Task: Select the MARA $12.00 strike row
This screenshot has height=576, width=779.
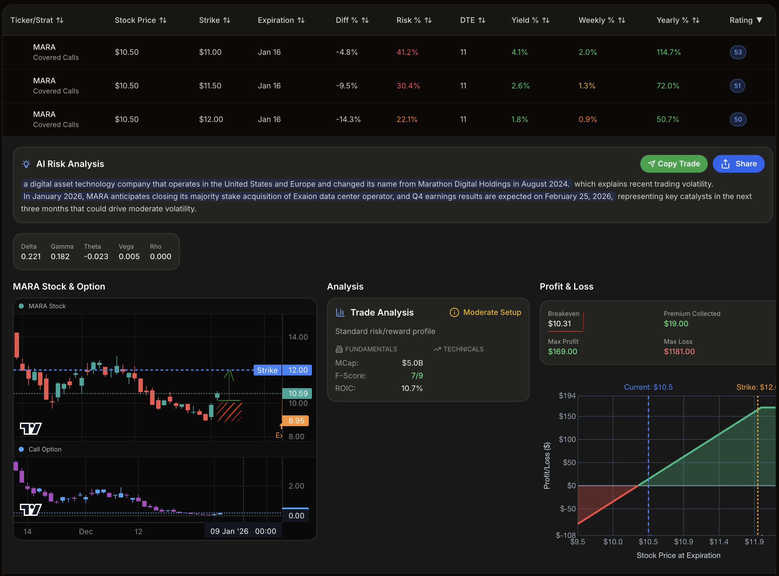Action: pos(389,119)
